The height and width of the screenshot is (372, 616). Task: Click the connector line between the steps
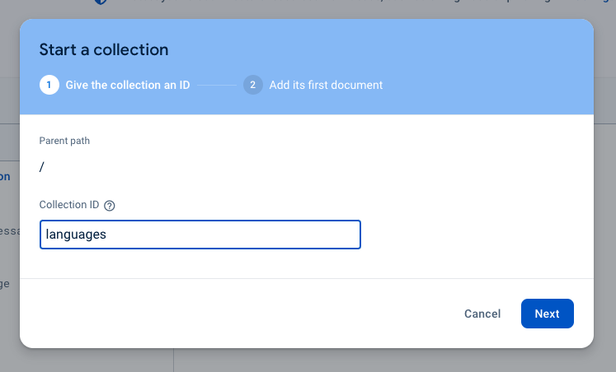pyautogui.click(x=217, y=85)
